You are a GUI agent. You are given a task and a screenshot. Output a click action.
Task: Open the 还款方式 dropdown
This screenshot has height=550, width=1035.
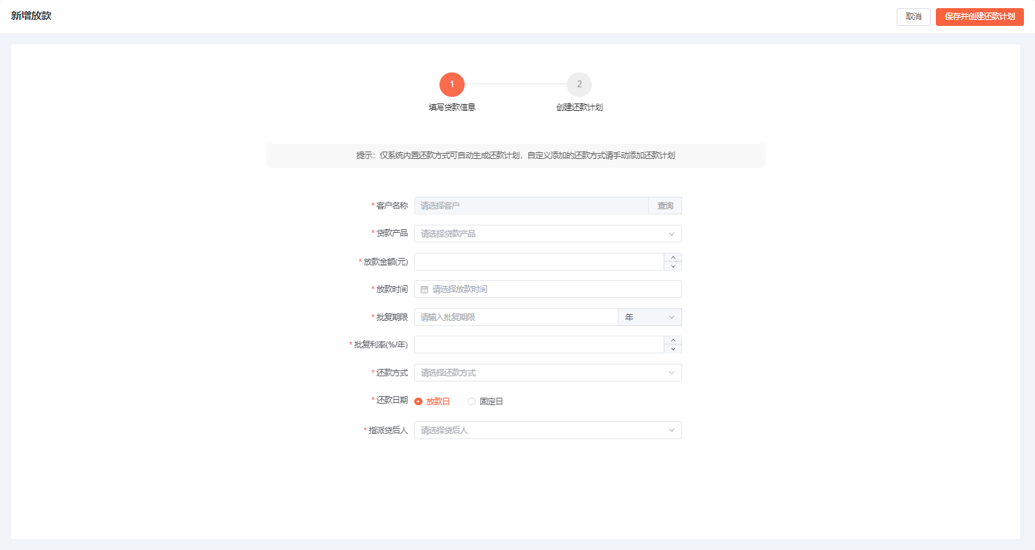pos(547,373)
